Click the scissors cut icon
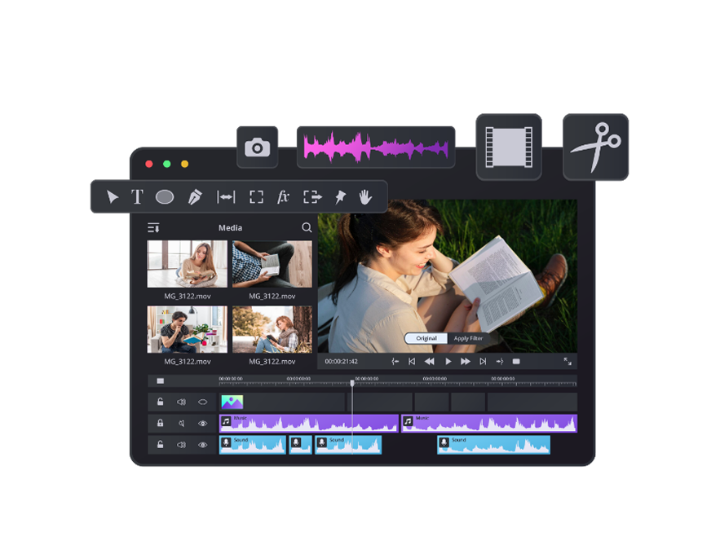The image size is (720, 541). tap(595, 147)
